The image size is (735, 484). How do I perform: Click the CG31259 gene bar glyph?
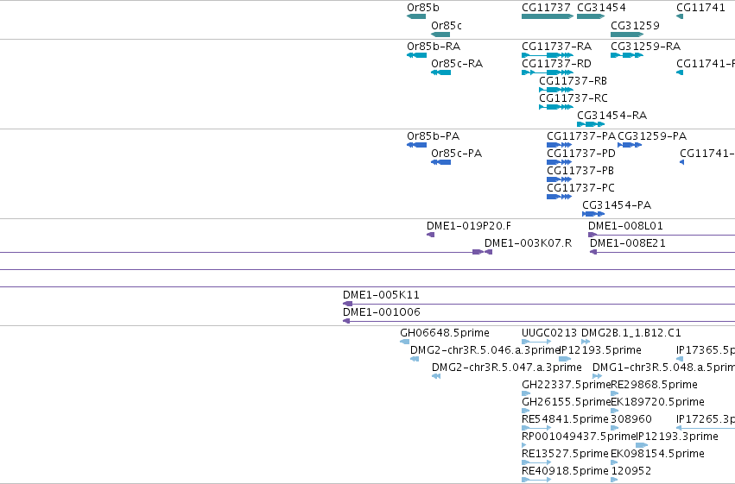click(x=627, y=35)
